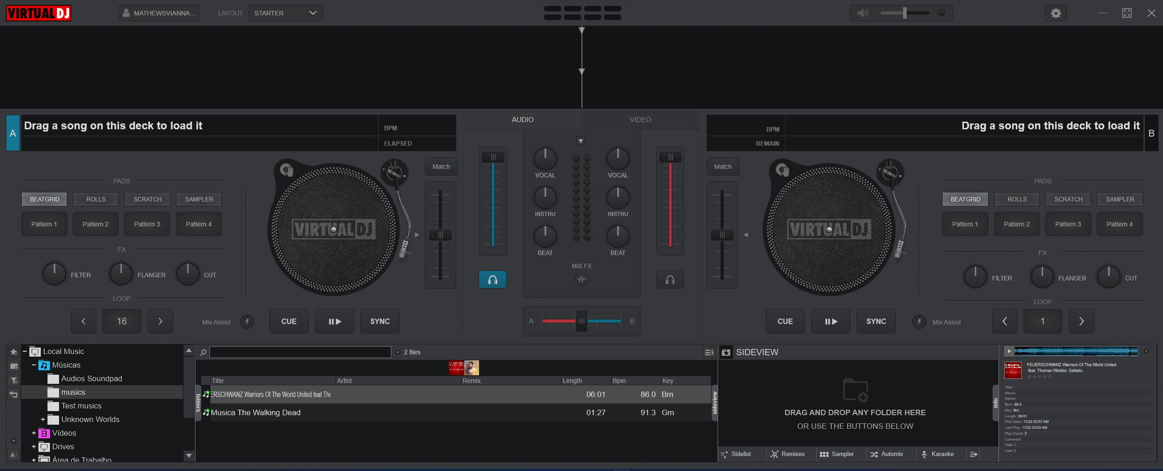Decrease deck A loop size
The width and height of the screenshot is (1163, 471).
pyautogui.click(x=84, y=321)
